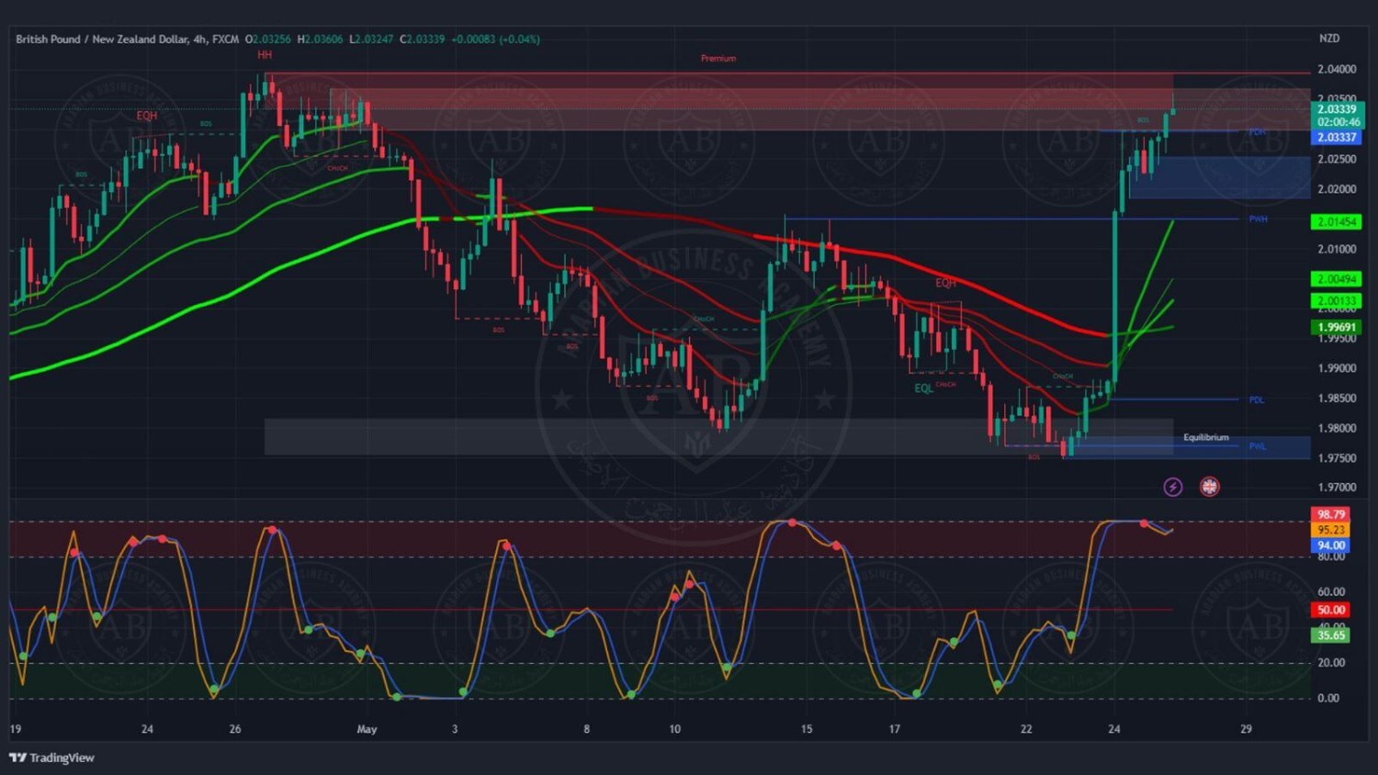Click the 2.02000 price axis tick

click(x=1337, y=190)
